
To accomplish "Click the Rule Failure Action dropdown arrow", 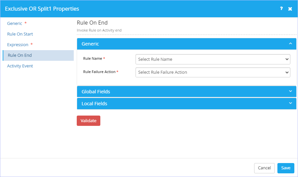I will [x=287, y=72].
